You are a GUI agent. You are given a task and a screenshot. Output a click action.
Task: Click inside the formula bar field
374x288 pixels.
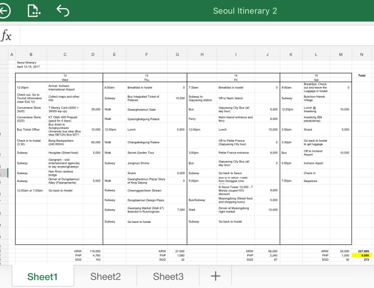tap(197, 35)
